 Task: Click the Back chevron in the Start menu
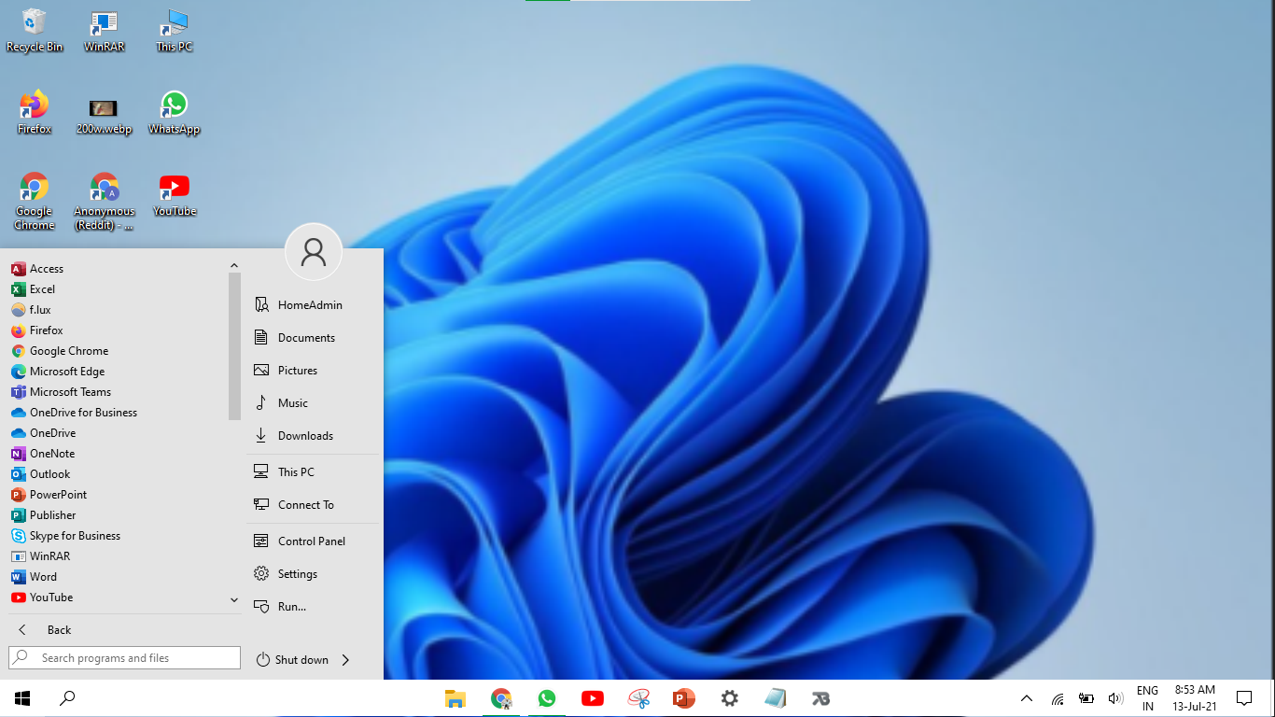click(20, 629)
